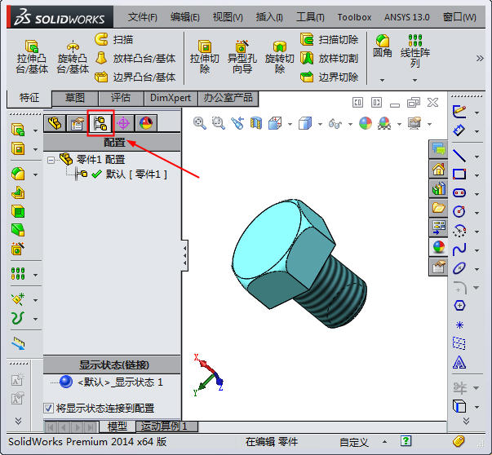Click the 拉伸凸台/基体 extrude boss tool

tap(32, 57)
